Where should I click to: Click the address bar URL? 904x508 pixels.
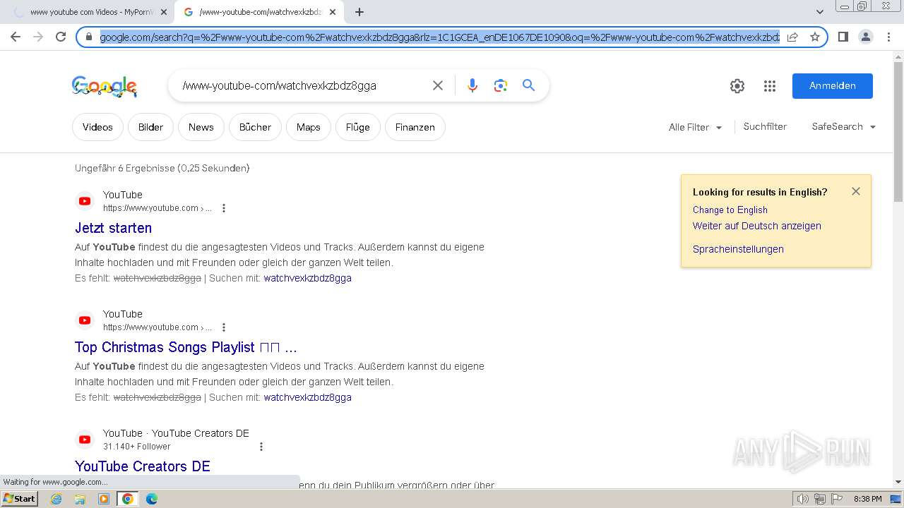pyautogui.click(x=439, y=37)
